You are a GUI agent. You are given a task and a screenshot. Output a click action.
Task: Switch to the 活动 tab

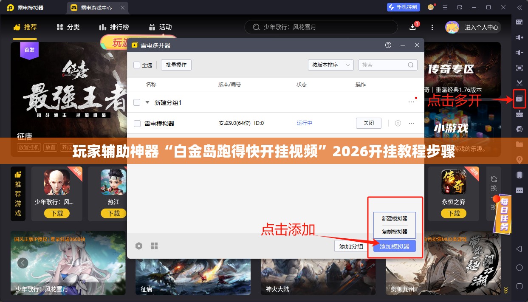161,27
